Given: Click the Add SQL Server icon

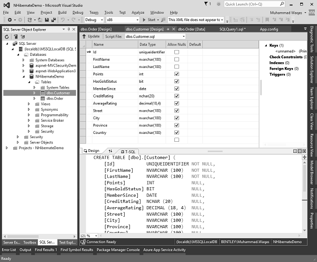Looking at the screenshot, I should pyautogui.click(x=15, y=37).
